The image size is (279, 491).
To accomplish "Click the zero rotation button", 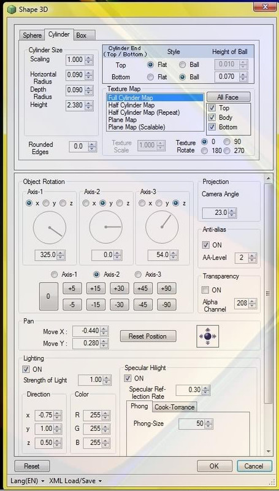I will coord(48,296).
